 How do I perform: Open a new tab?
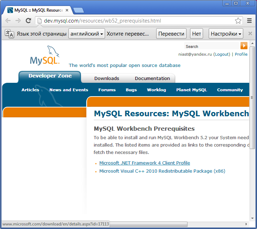pyautogui.click(x=79, y=10)
